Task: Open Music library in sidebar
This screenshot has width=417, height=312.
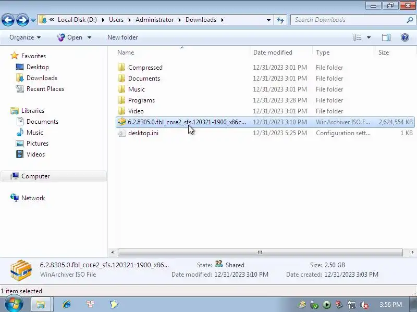Action: point(34,133)
